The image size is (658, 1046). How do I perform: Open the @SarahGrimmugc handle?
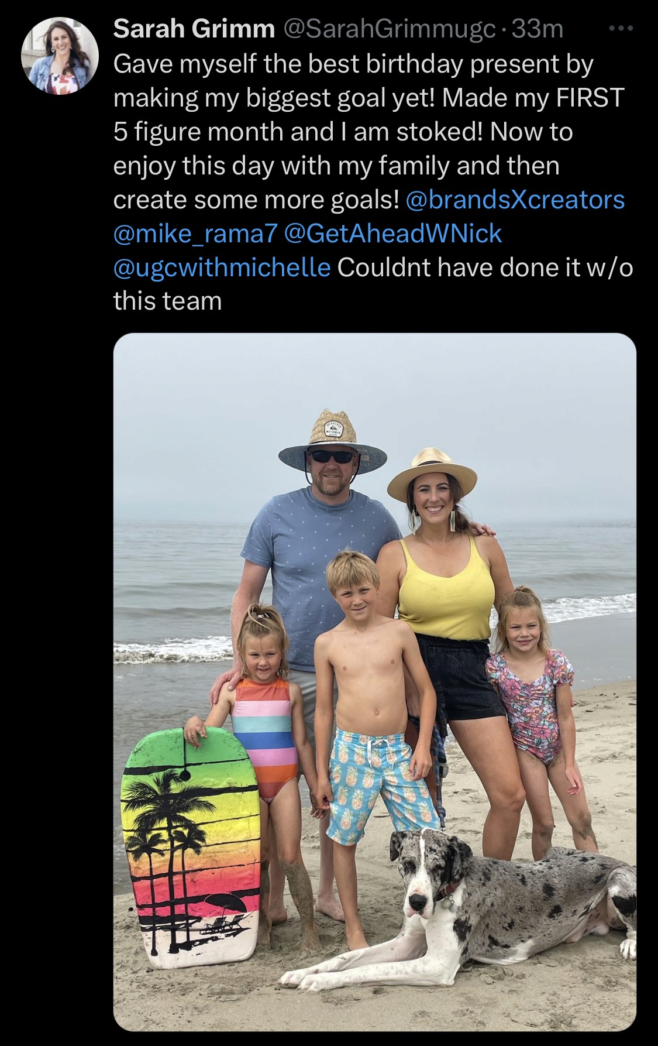point(388,29)
